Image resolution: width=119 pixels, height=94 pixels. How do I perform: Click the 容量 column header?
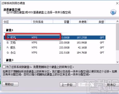pyautogui.click(x=62, y=22)
